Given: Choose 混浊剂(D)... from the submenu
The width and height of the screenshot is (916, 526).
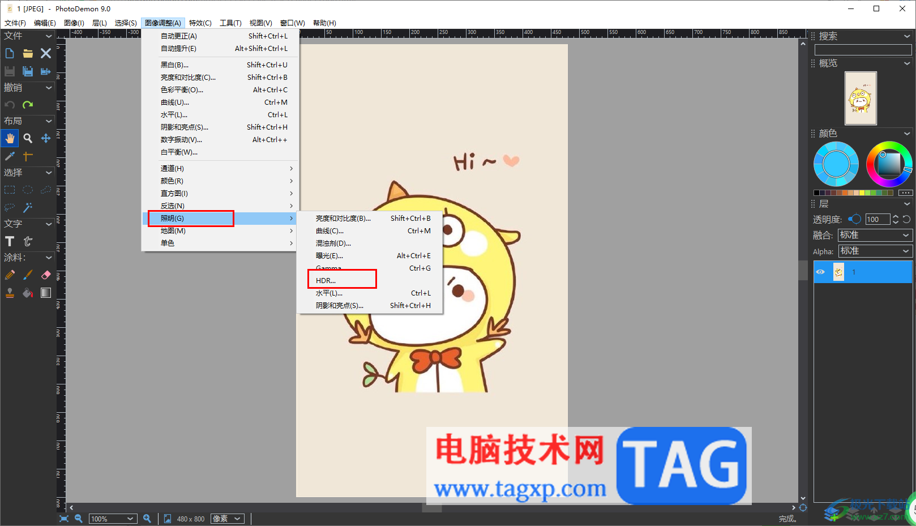Looking at the screenshot, I should pos(370,243).
